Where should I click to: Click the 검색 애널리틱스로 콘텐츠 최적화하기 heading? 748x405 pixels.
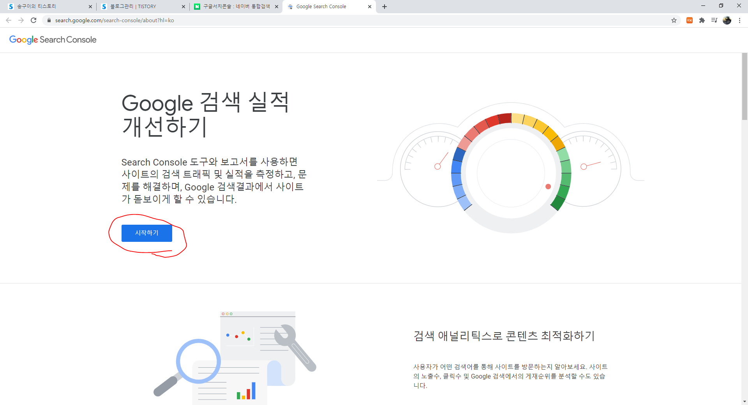pyautogui.click(x=504, y=336)
